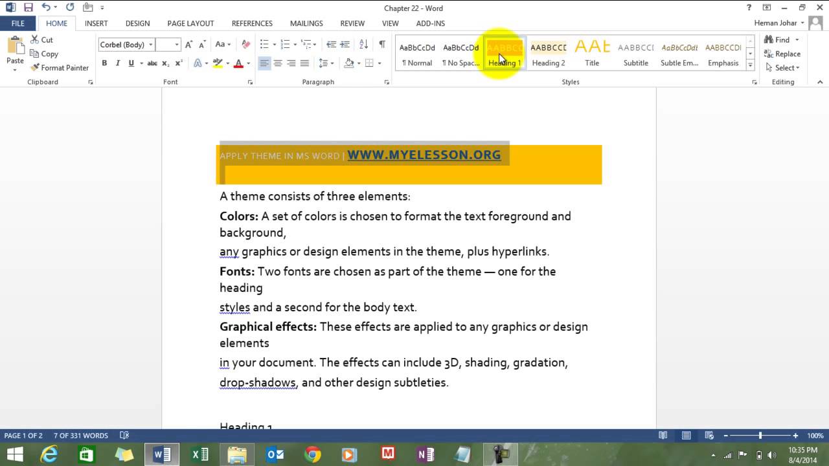The height and width of the screenshot is (466, 829).
Task: Switch to the PAGE LAYOUT tab
Action: point(190,23)
